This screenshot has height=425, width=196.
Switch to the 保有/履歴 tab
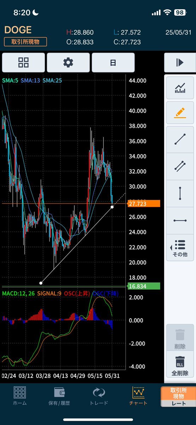(59, 396)
